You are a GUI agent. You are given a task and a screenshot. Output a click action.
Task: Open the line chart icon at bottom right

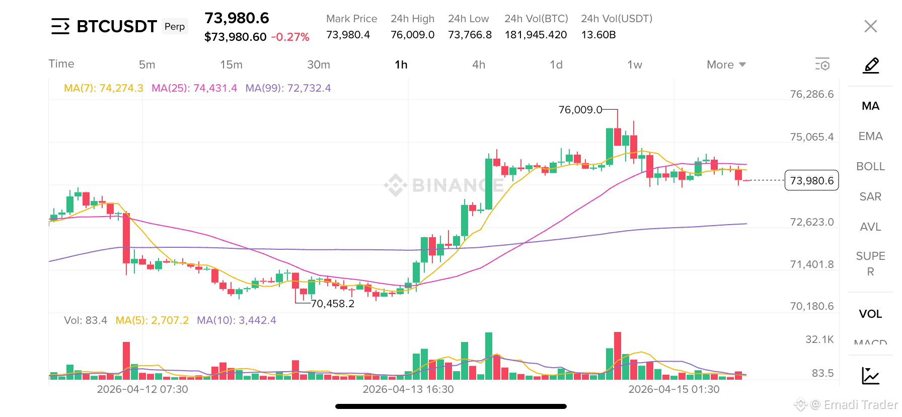pyautogui.click(x=870, y=376)
